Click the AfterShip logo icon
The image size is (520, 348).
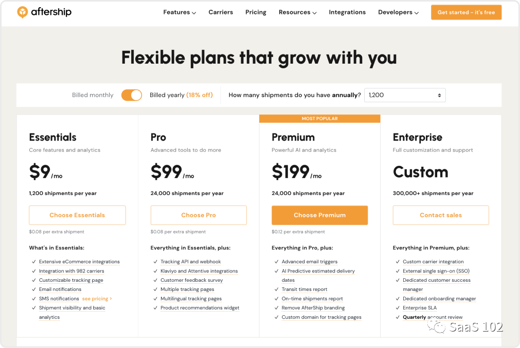coord(23,12)
